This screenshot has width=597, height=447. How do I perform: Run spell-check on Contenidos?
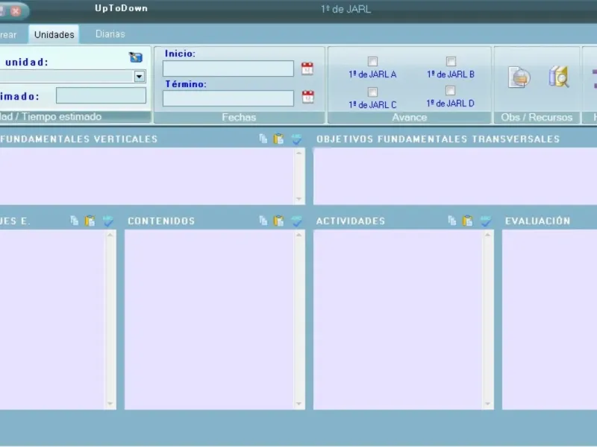[x=296, y=221]
